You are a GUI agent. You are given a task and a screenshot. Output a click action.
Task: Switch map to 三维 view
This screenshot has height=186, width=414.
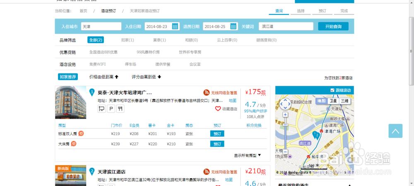pyautogui.click(x=344, y=101)
